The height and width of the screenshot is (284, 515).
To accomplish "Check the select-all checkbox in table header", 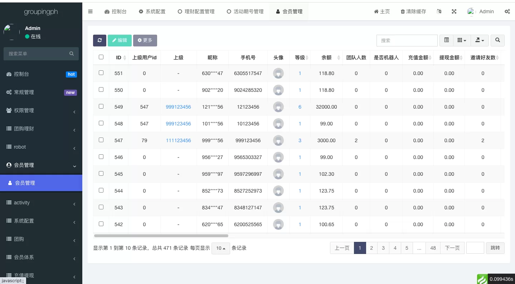I will [101, 57].
